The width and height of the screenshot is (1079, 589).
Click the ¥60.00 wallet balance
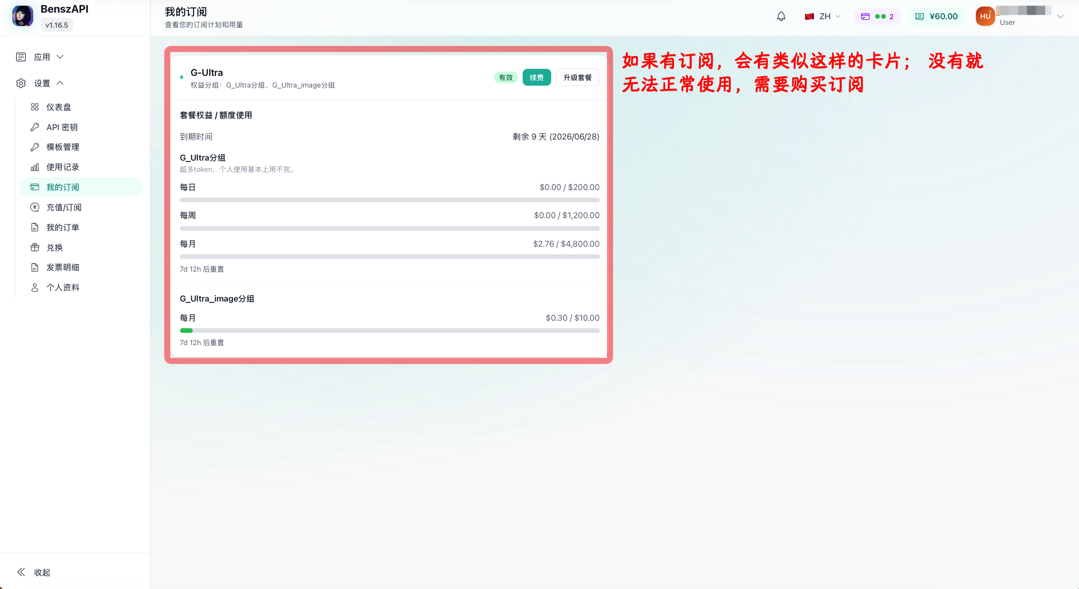click(937, 16)
